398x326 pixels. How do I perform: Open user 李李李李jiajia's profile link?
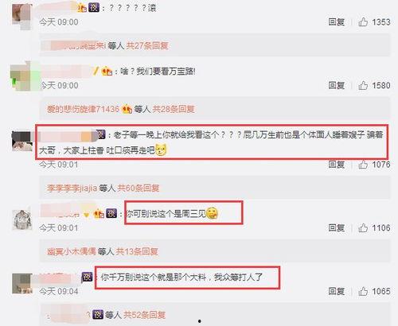point(72,188)
